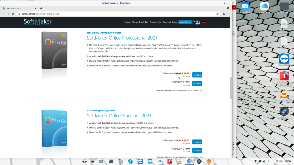Bookmark this page with the star icon
Image resolution: width=294 pixels, height=165 pixels.
[218, 14]
